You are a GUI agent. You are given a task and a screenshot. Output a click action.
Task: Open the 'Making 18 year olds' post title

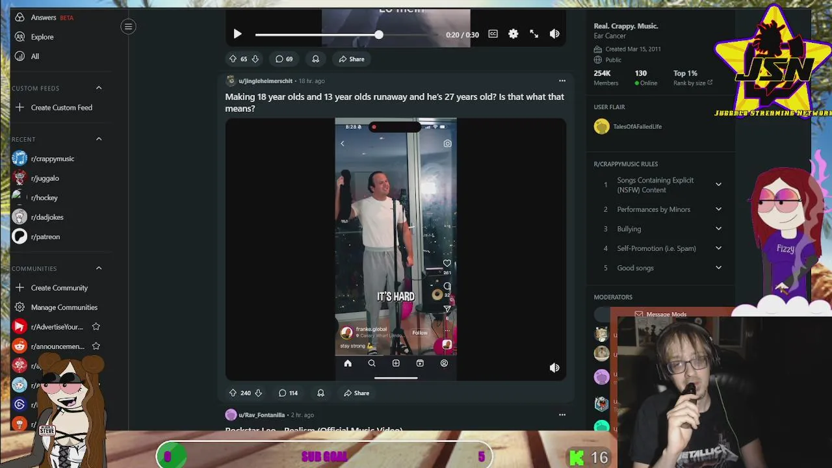pyautogui.click(x=395, y=103)
